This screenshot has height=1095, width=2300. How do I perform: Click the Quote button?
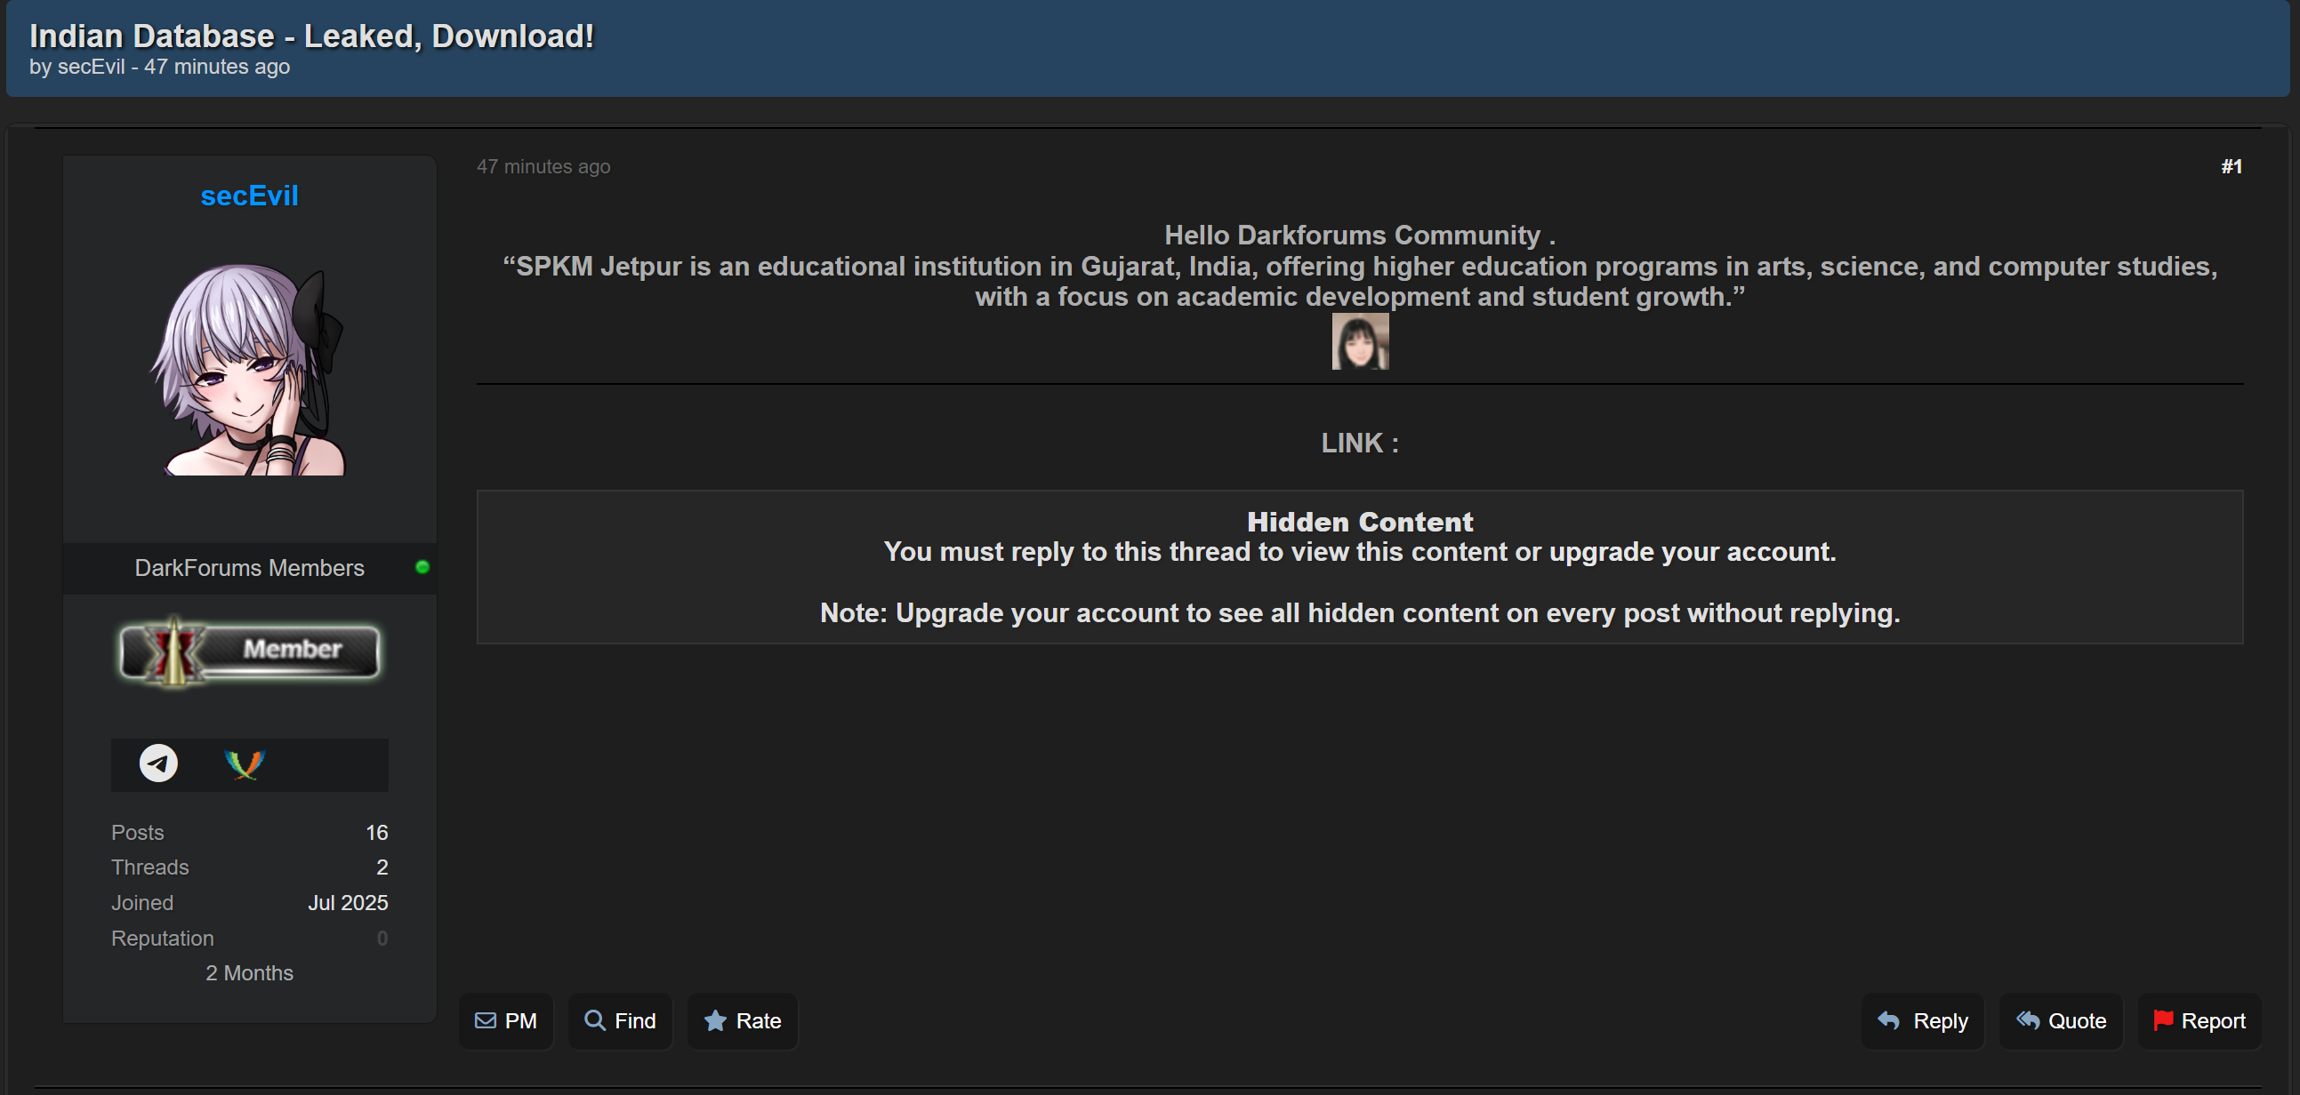tap(2061, 1021)
